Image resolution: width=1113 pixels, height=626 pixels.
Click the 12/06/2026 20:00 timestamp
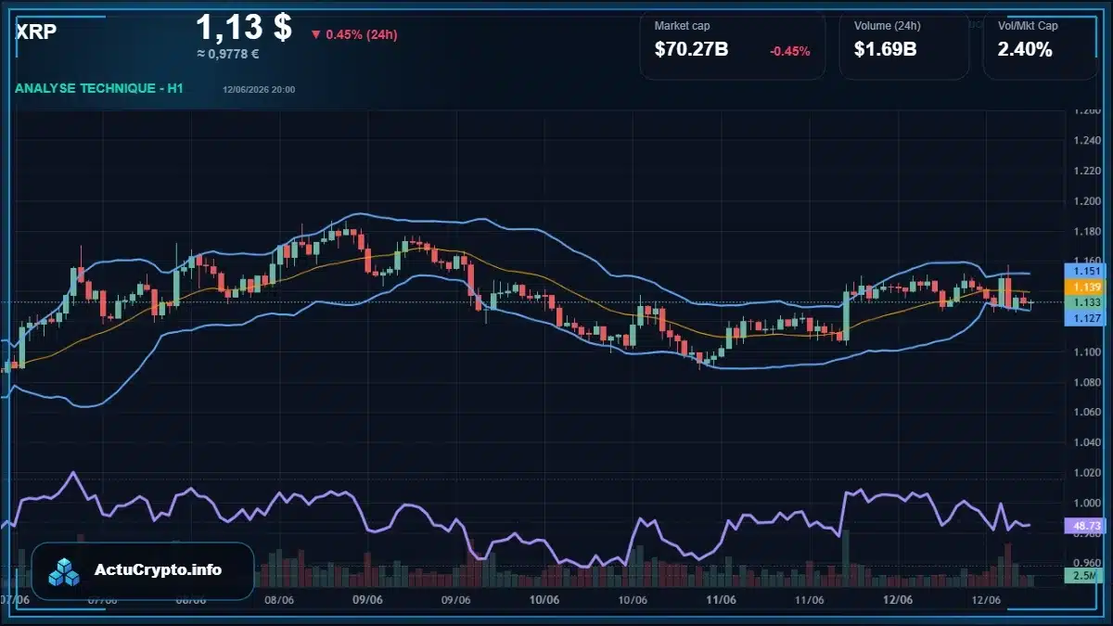[x=260, y=90]
